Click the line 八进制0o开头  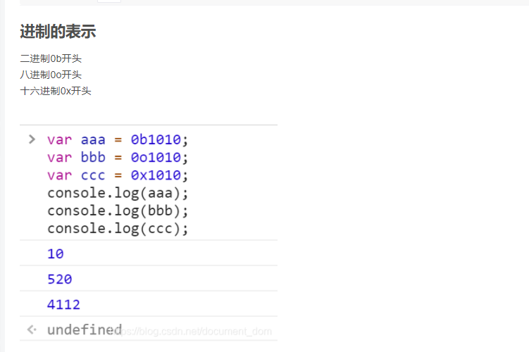click(x=51, y=75)
